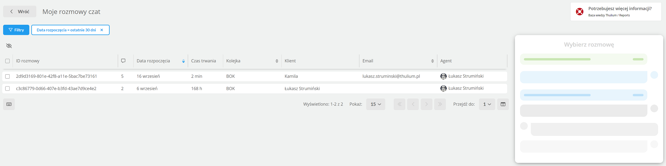Open the Przejdź do page dropdown
Viewport: 666px width, 166px height.
pos(487,104)
